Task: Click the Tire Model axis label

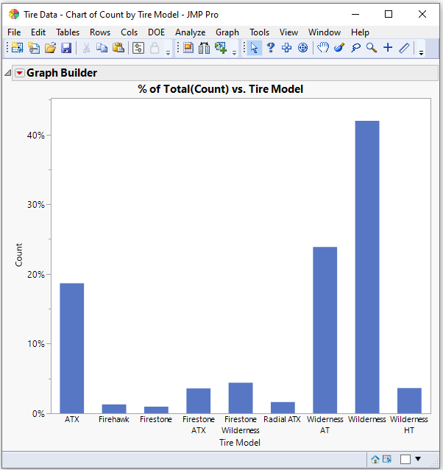Action: click(x=239, y=443)
